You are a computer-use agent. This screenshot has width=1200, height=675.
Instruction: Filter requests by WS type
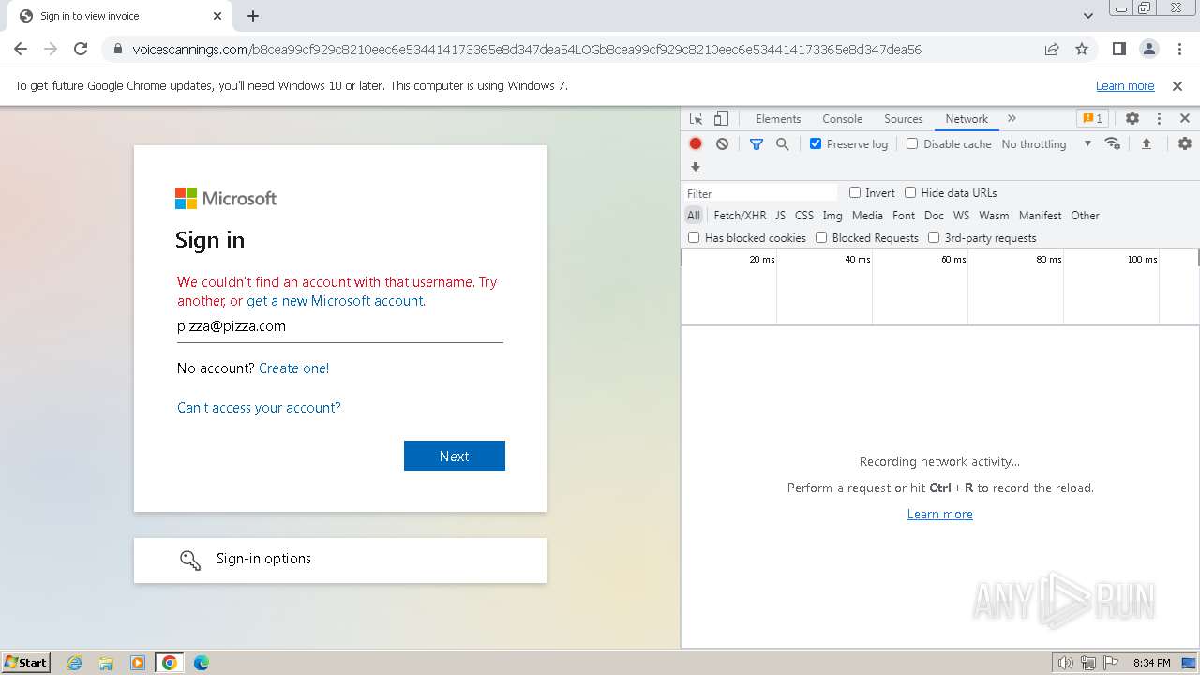coord(961,215)
